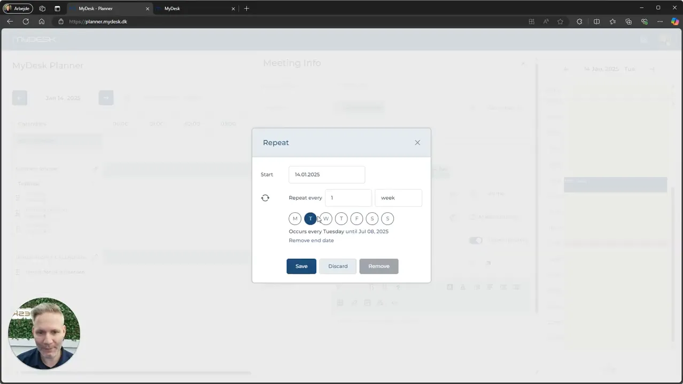Toggle Wednesday (W) day circle
Image resolution: width=683 pixels, height=384 pixels.
[326, 219]
